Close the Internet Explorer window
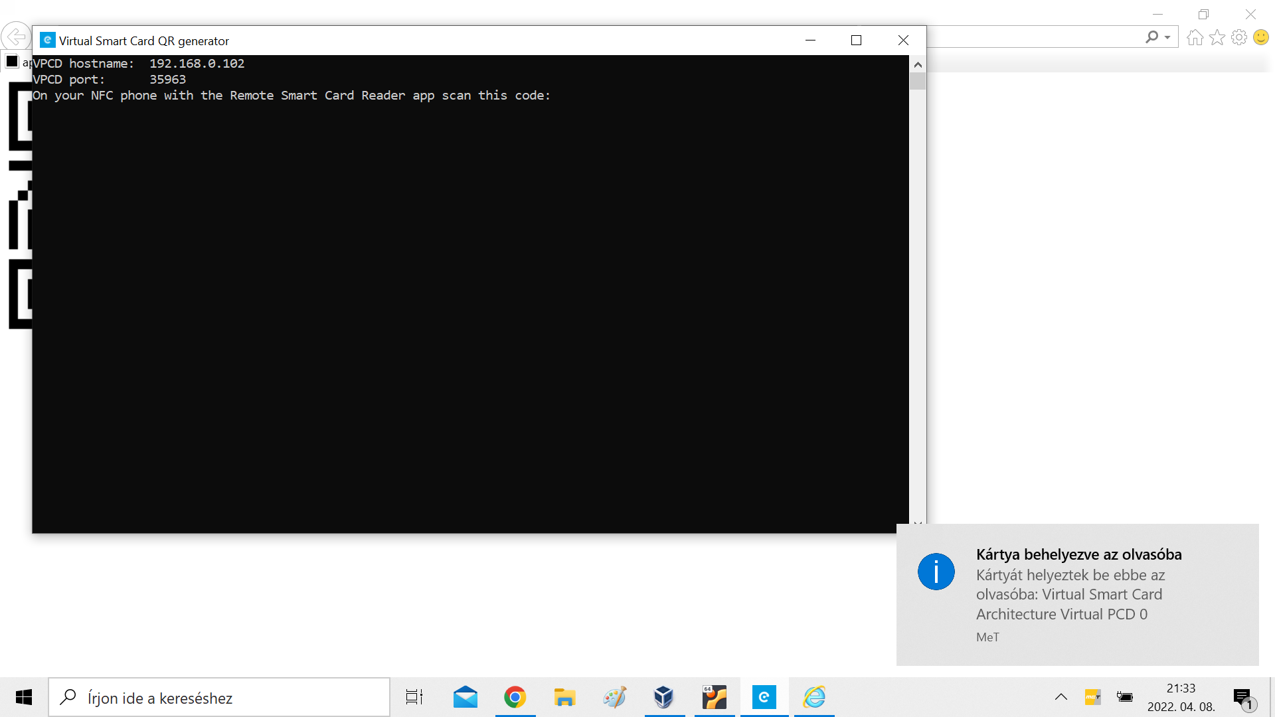1275x717 pixels. point(1250,14)
